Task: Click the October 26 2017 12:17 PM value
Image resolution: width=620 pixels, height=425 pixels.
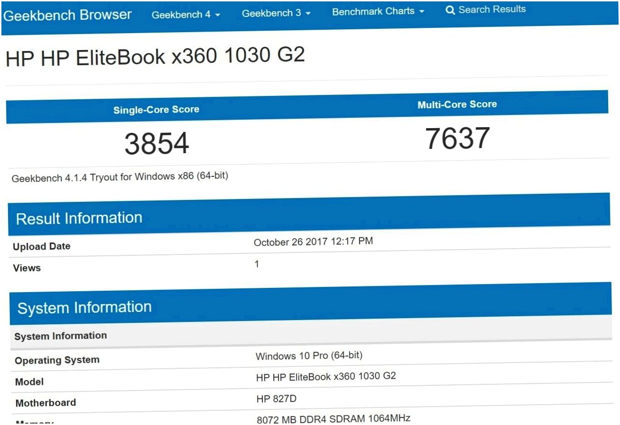Action: coord(313,242)
